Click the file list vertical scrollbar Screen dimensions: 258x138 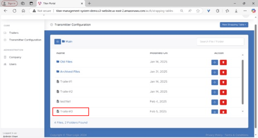click(243, 82)
